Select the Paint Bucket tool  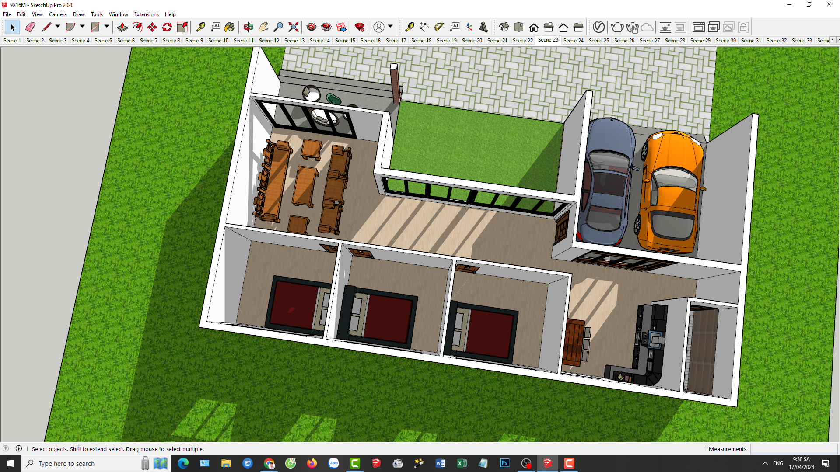230,27
